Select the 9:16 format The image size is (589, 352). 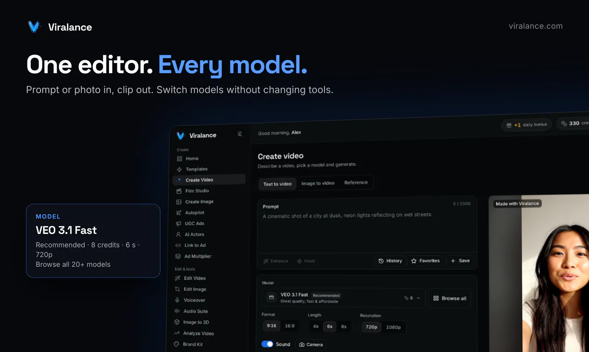click(271, 326)
